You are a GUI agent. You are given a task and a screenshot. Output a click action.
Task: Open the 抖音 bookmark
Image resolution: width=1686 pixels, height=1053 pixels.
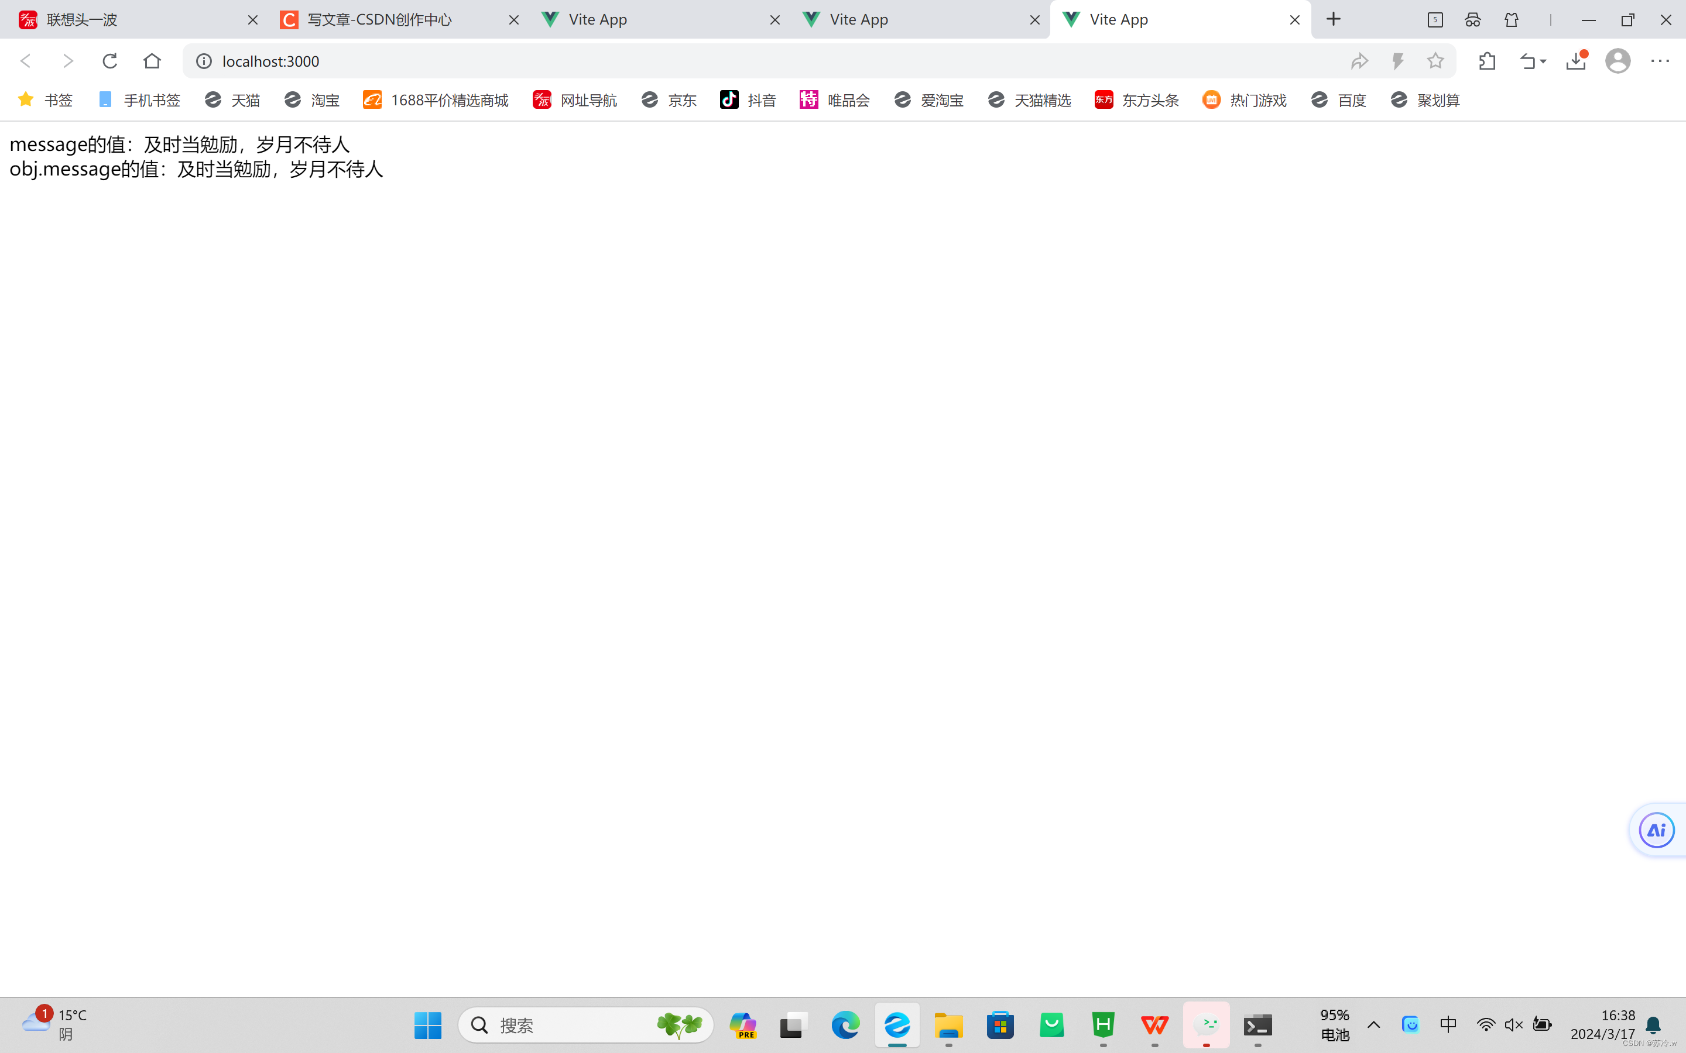[748, 100]
